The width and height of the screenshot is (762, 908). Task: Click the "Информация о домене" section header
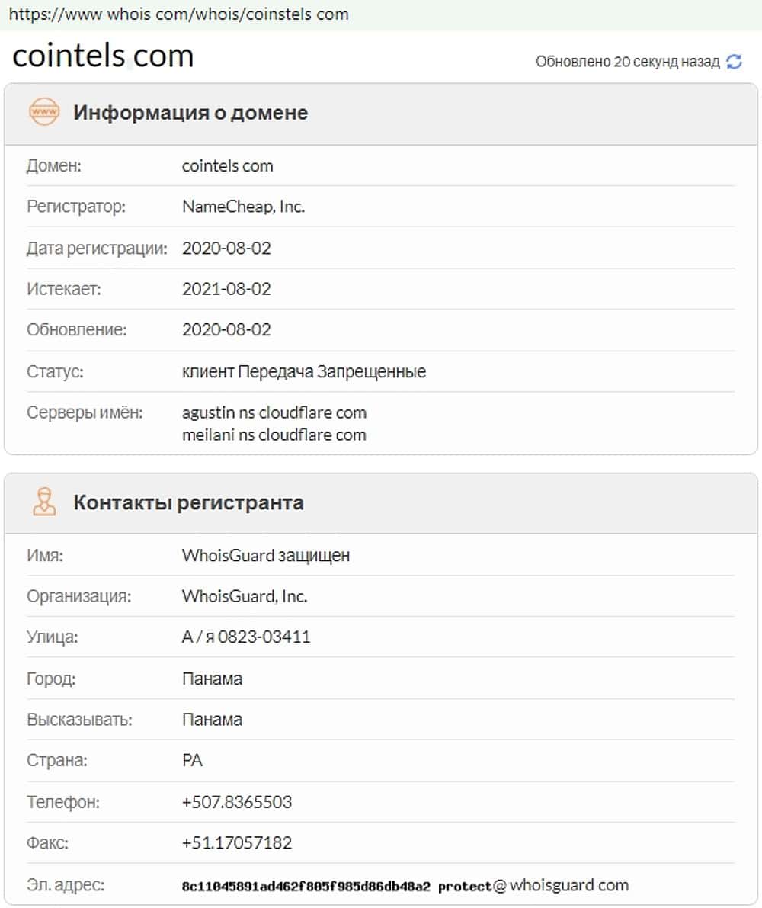[x=190, y=113]
